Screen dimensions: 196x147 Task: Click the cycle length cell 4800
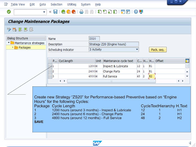77,76
